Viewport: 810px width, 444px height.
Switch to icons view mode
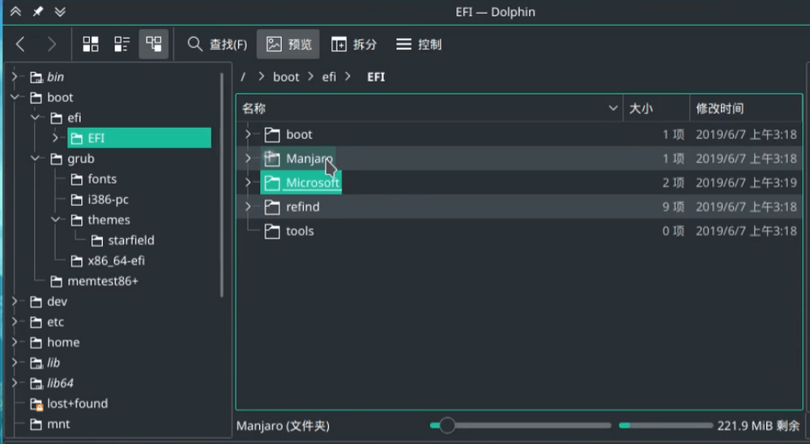[91, 45]
